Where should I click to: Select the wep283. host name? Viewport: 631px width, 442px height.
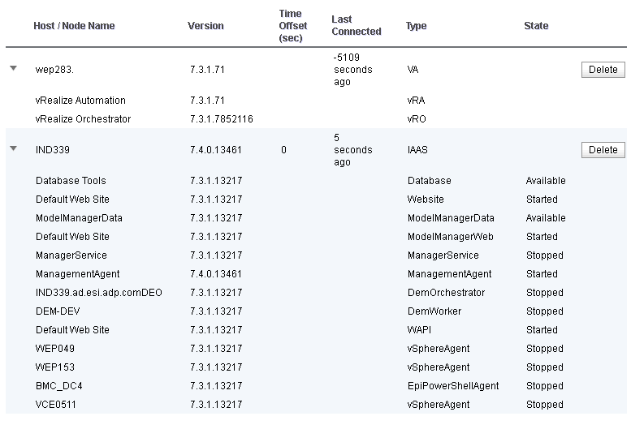54,70
